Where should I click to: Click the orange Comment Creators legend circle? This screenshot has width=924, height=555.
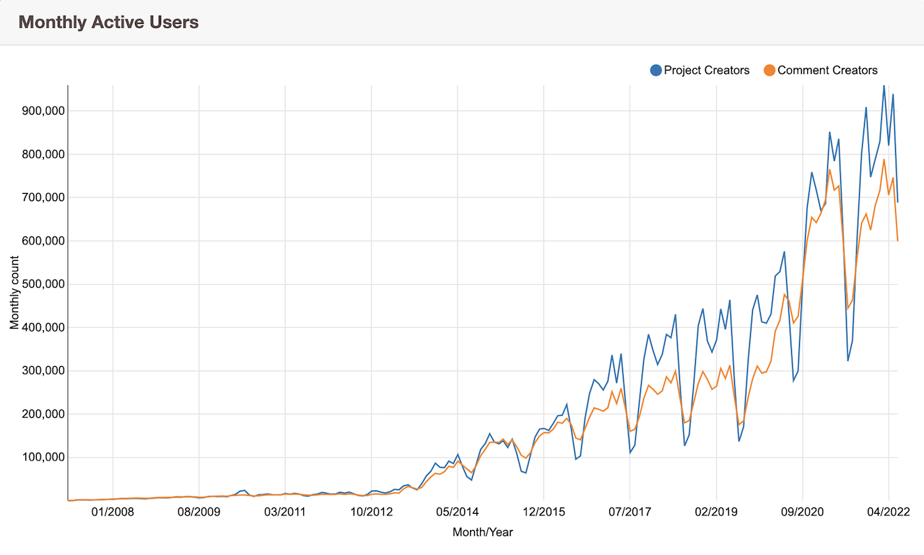[770, 70]
